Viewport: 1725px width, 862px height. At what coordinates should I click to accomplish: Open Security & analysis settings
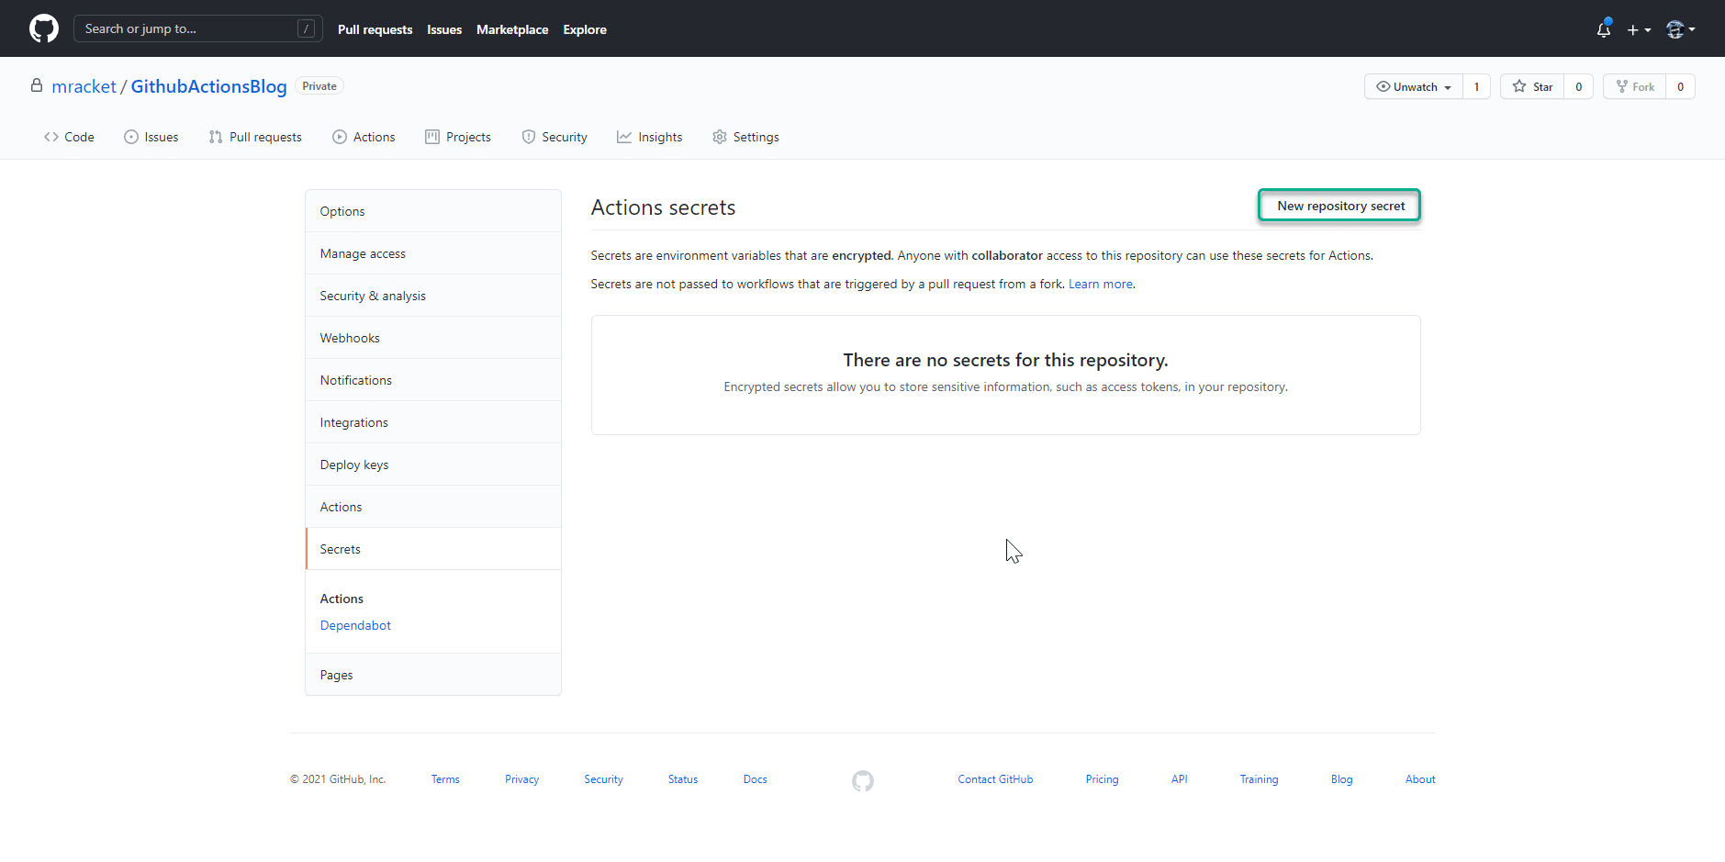coord(433,296)
